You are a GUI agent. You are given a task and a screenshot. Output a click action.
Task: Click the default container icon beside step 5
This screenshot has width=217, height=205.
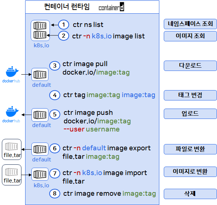point(40,115)
